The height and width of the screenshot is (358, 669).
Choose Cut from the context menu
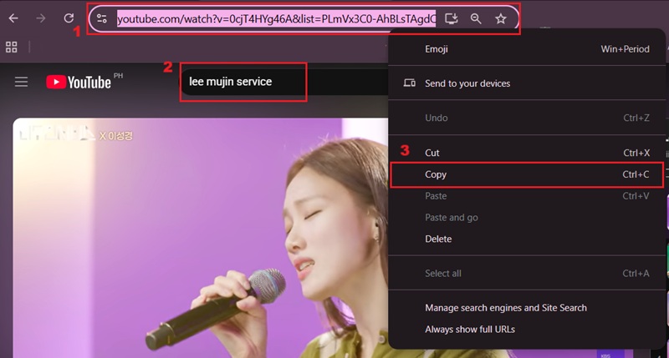coord(432,153)
